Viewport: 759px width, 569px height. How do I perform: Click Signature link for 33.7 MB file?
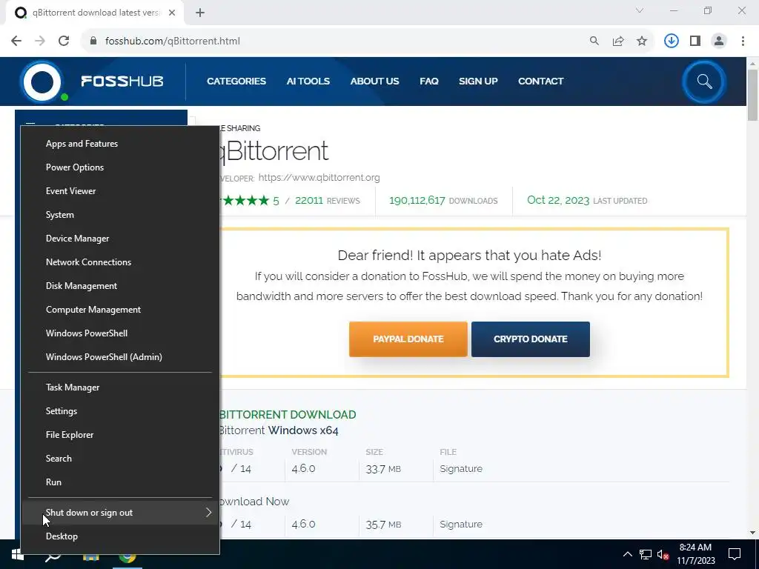(x=461, y=469)
